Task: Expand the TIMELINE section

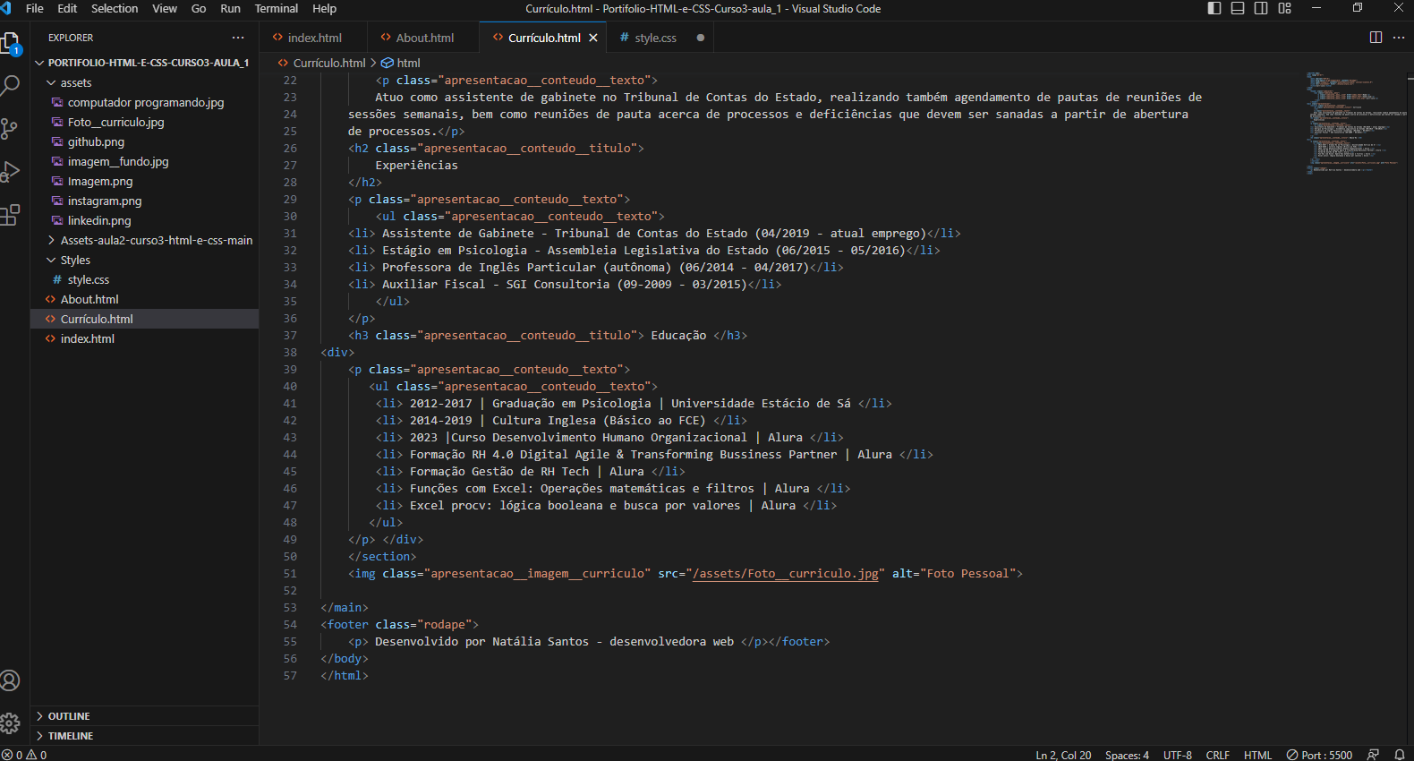Action: click(x=144, y=736)
